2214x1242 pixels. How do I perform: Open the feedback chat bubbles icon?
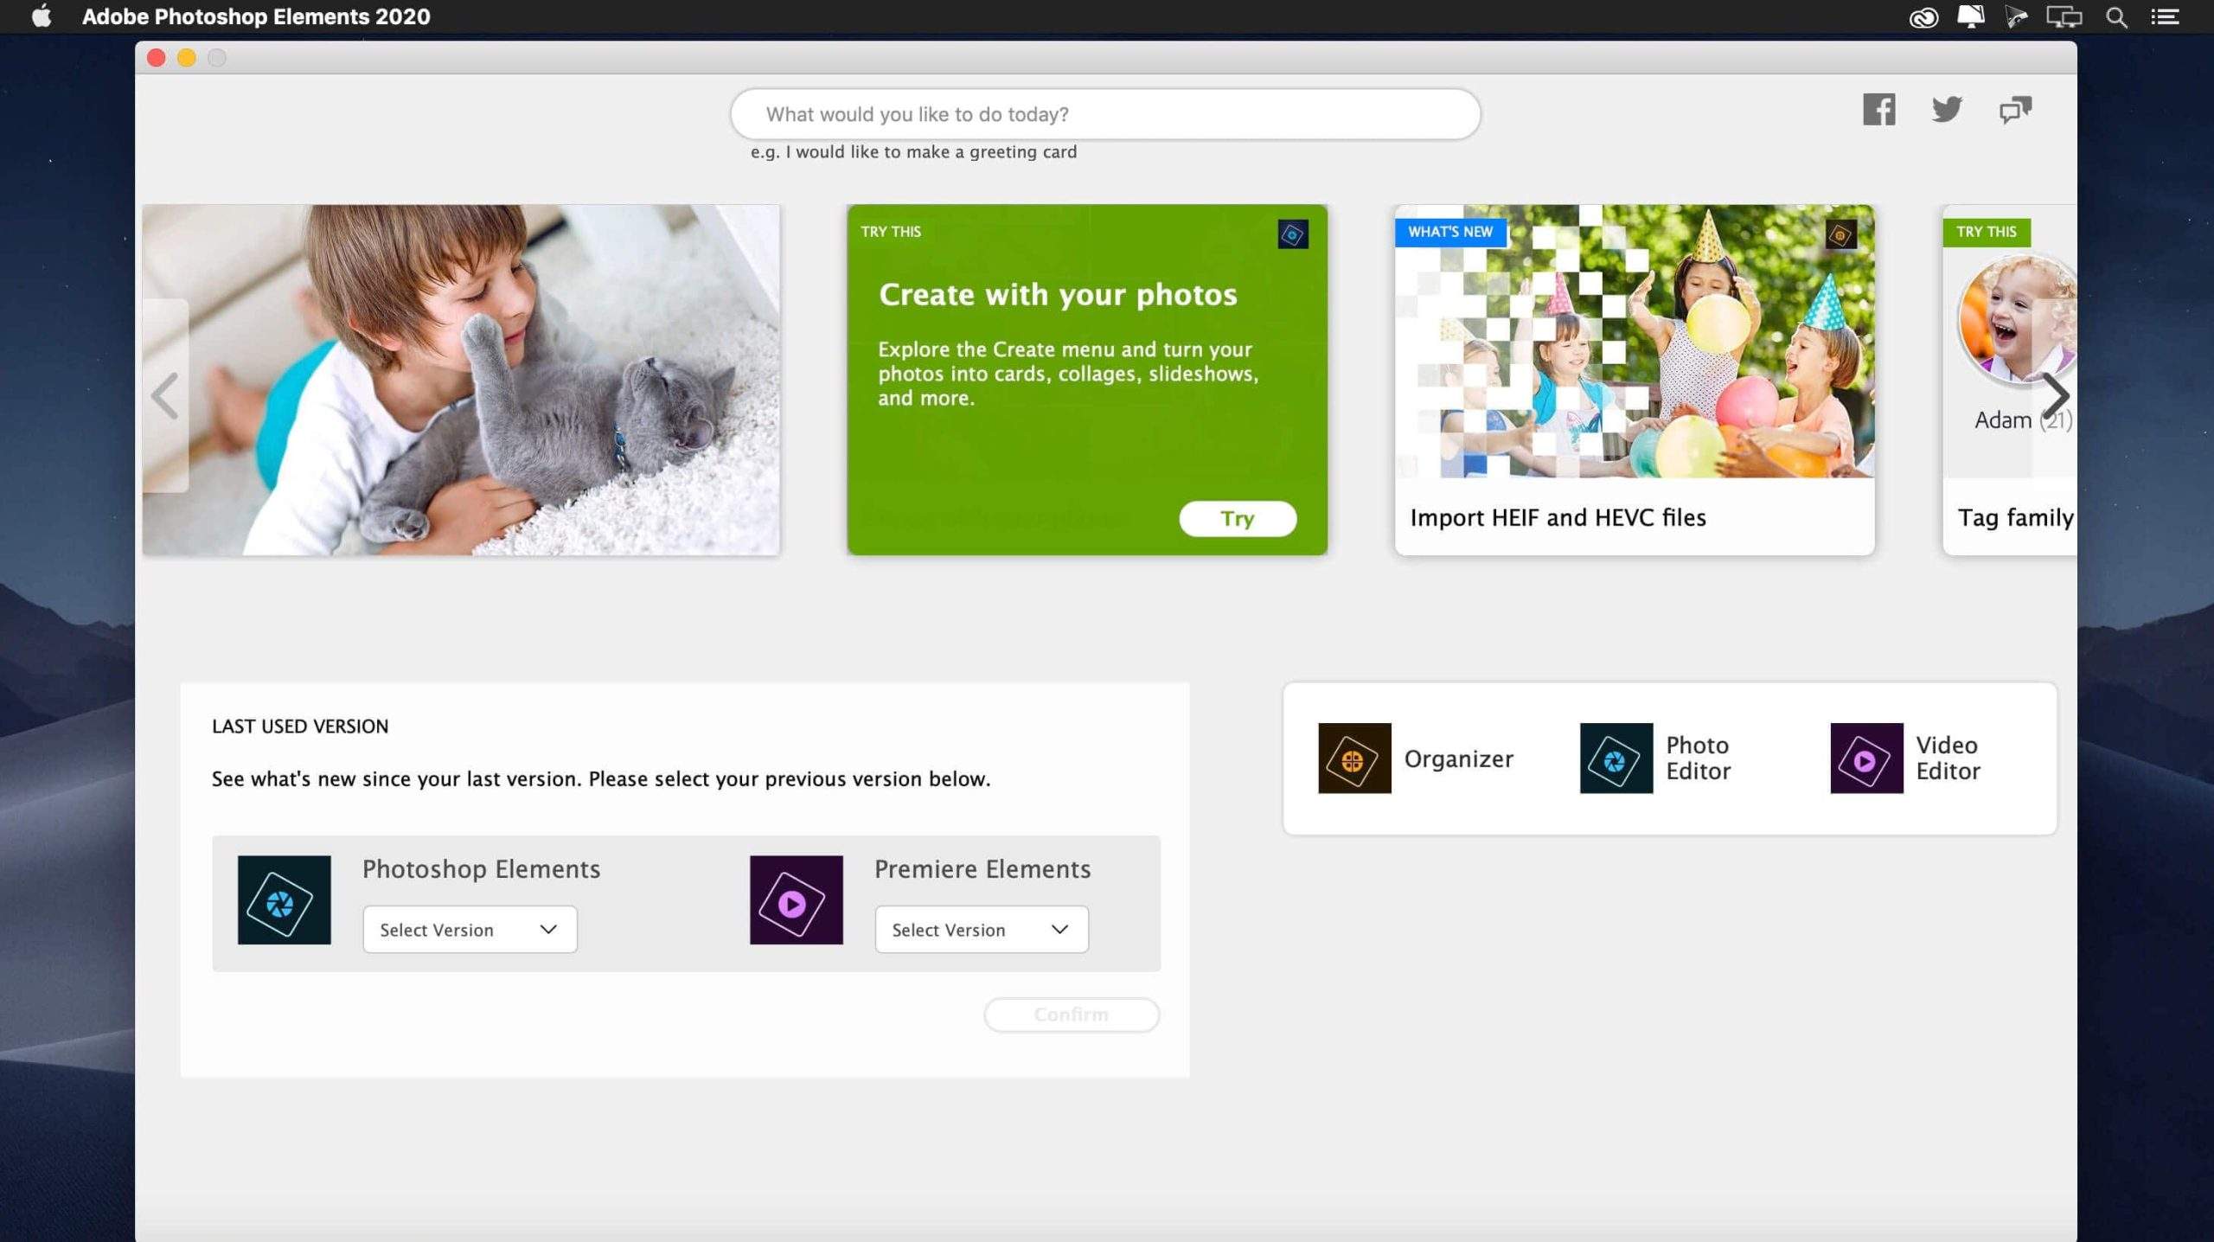click(2014, 110)
